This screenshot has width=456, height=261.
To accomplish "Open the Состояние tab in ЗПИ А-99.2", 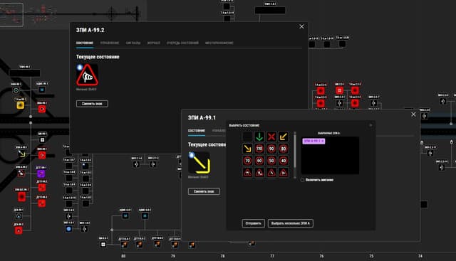I will (85, 43).
